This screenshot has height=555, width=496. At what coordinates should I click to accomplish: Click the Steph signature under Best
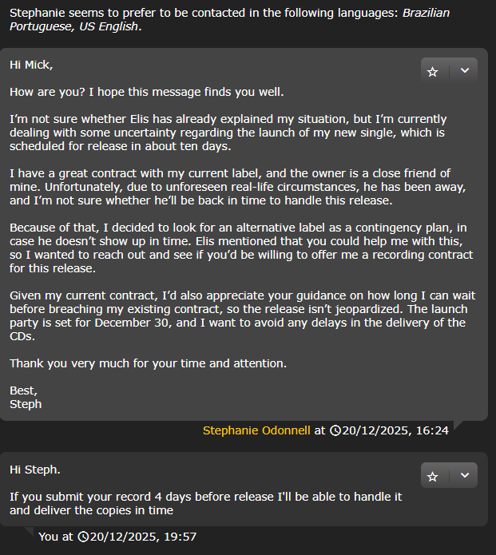click(26, 404)
